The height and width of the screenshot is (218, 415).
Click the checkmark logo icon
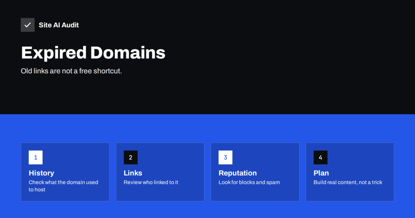(x=28, y=25)
